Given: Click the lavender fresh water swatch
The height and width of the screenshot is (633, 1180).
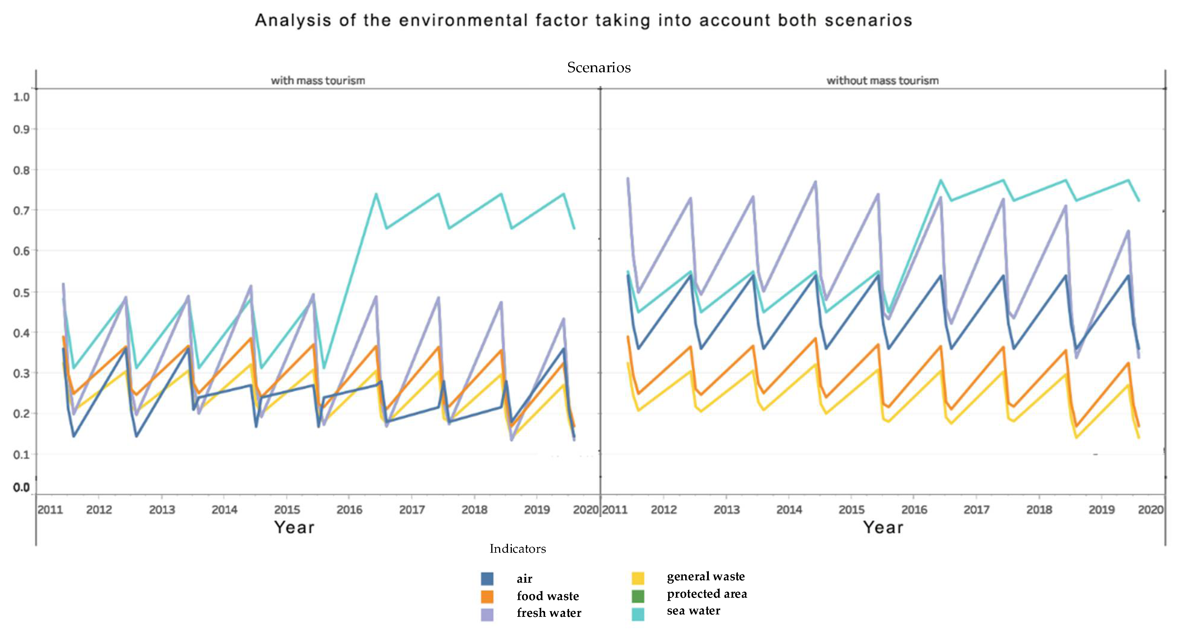Looking at the screenshot, I should (x=487, y=614).
